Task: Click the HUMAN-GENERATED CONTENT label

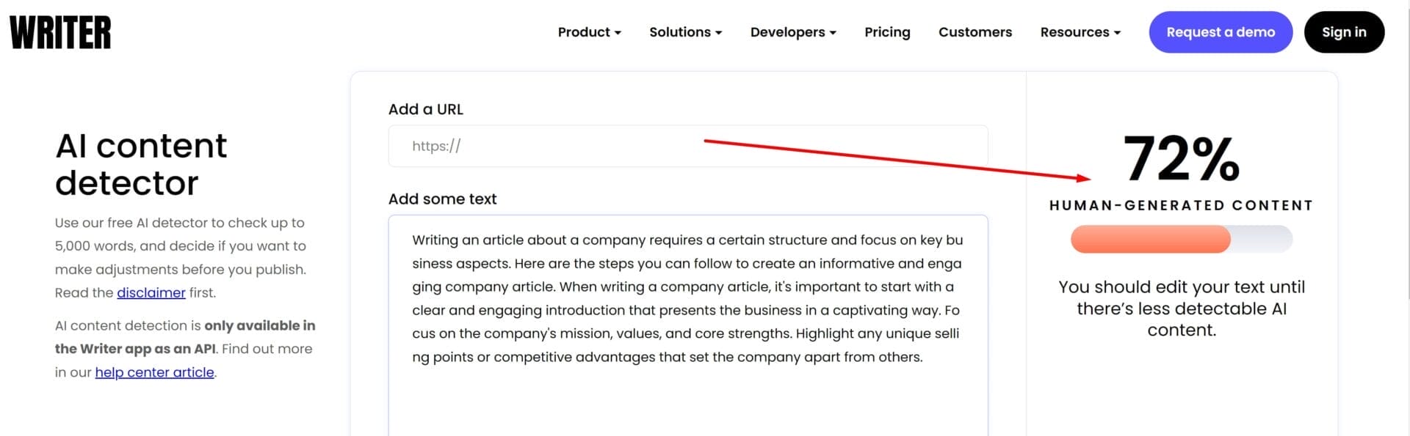Action: [x=1181, y=206]
